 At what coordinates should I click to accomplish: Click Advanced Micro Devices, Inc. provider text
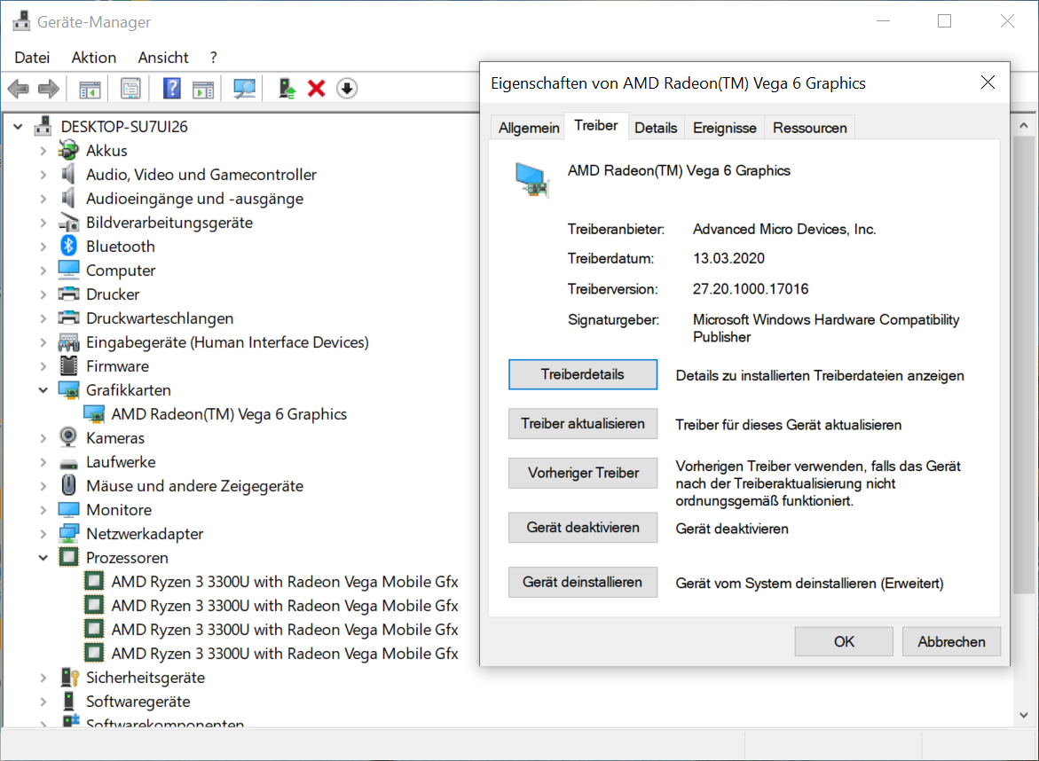pyautogui.click(x=783, y=229)
